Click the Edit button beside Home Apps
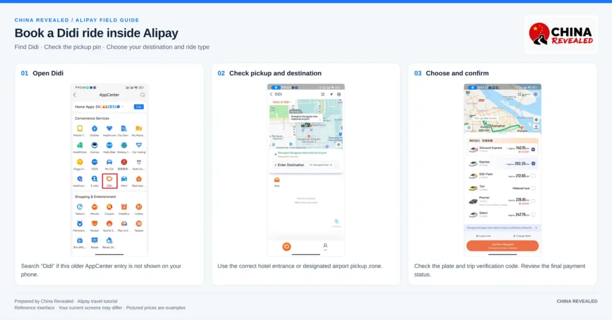 pos(139,106)
